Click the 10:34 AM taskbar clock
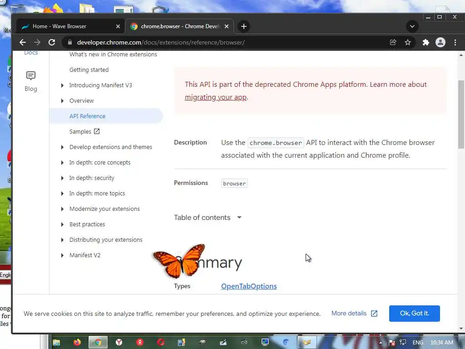 441,343
